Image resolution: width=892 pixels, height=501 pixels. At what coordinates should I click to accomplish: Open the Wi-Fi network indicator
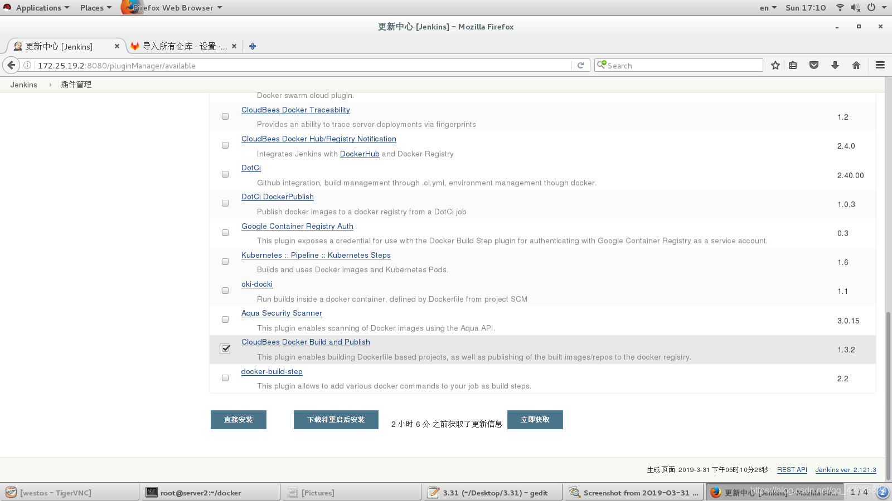[x=840, y=7]
